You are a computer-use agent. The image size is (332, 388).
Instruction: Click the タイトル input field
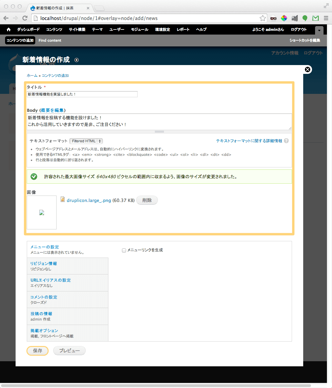(x=82, y=94)
